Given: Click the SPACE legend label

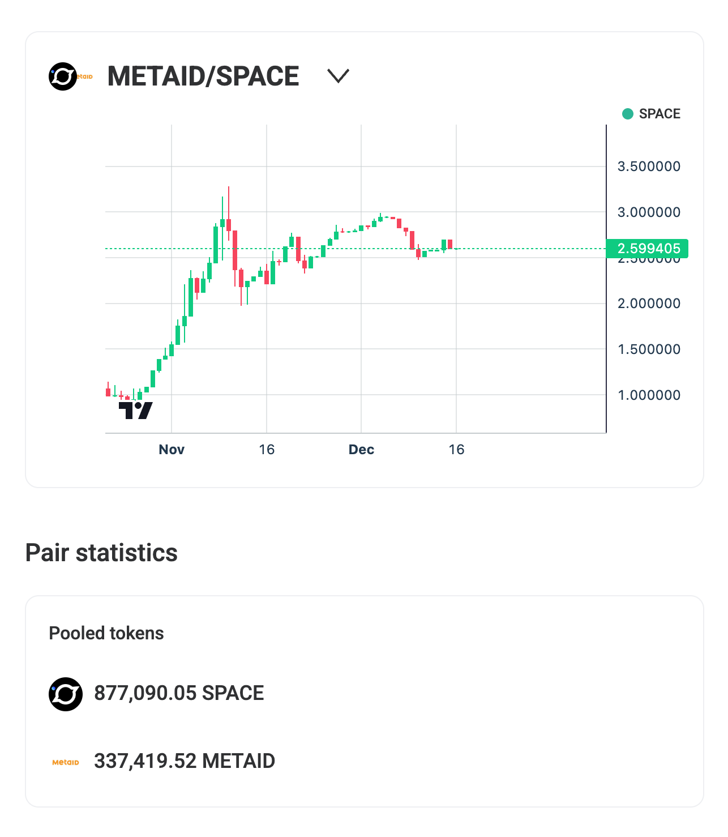Looking at the screenshot, I should click(x=660, y=114).
